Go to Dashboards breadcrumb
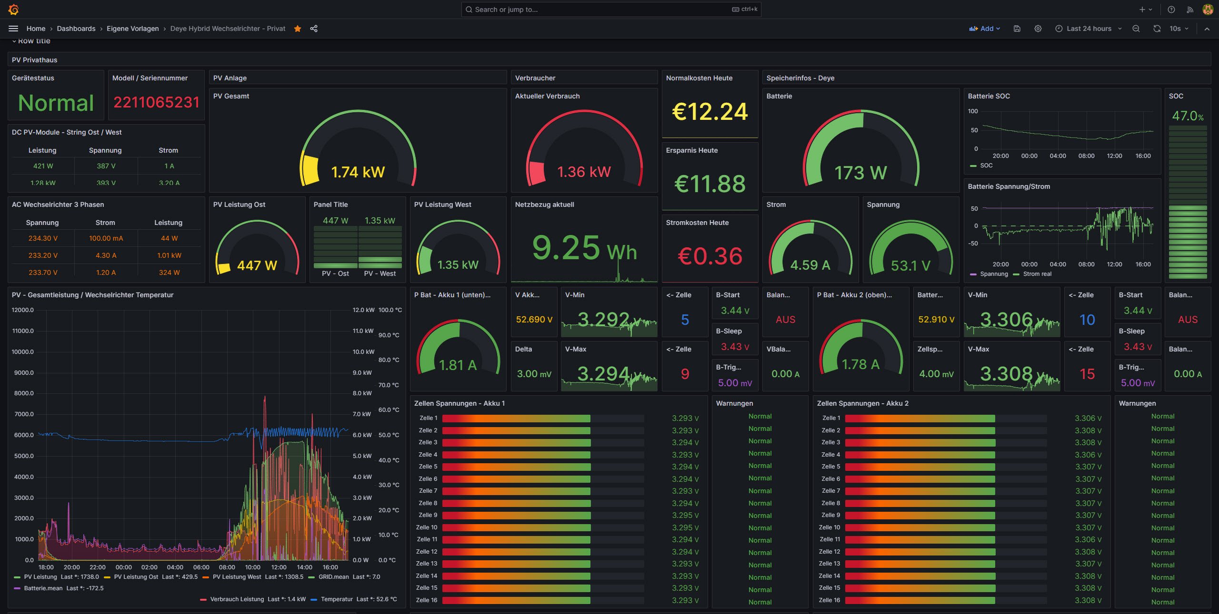 coord(76,29)
